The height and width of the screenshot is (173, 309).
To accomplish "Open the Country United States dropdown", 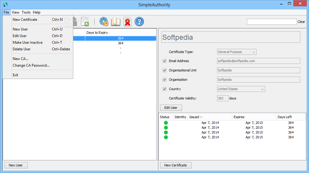I will pyautogui.click(x=241, y=89).
